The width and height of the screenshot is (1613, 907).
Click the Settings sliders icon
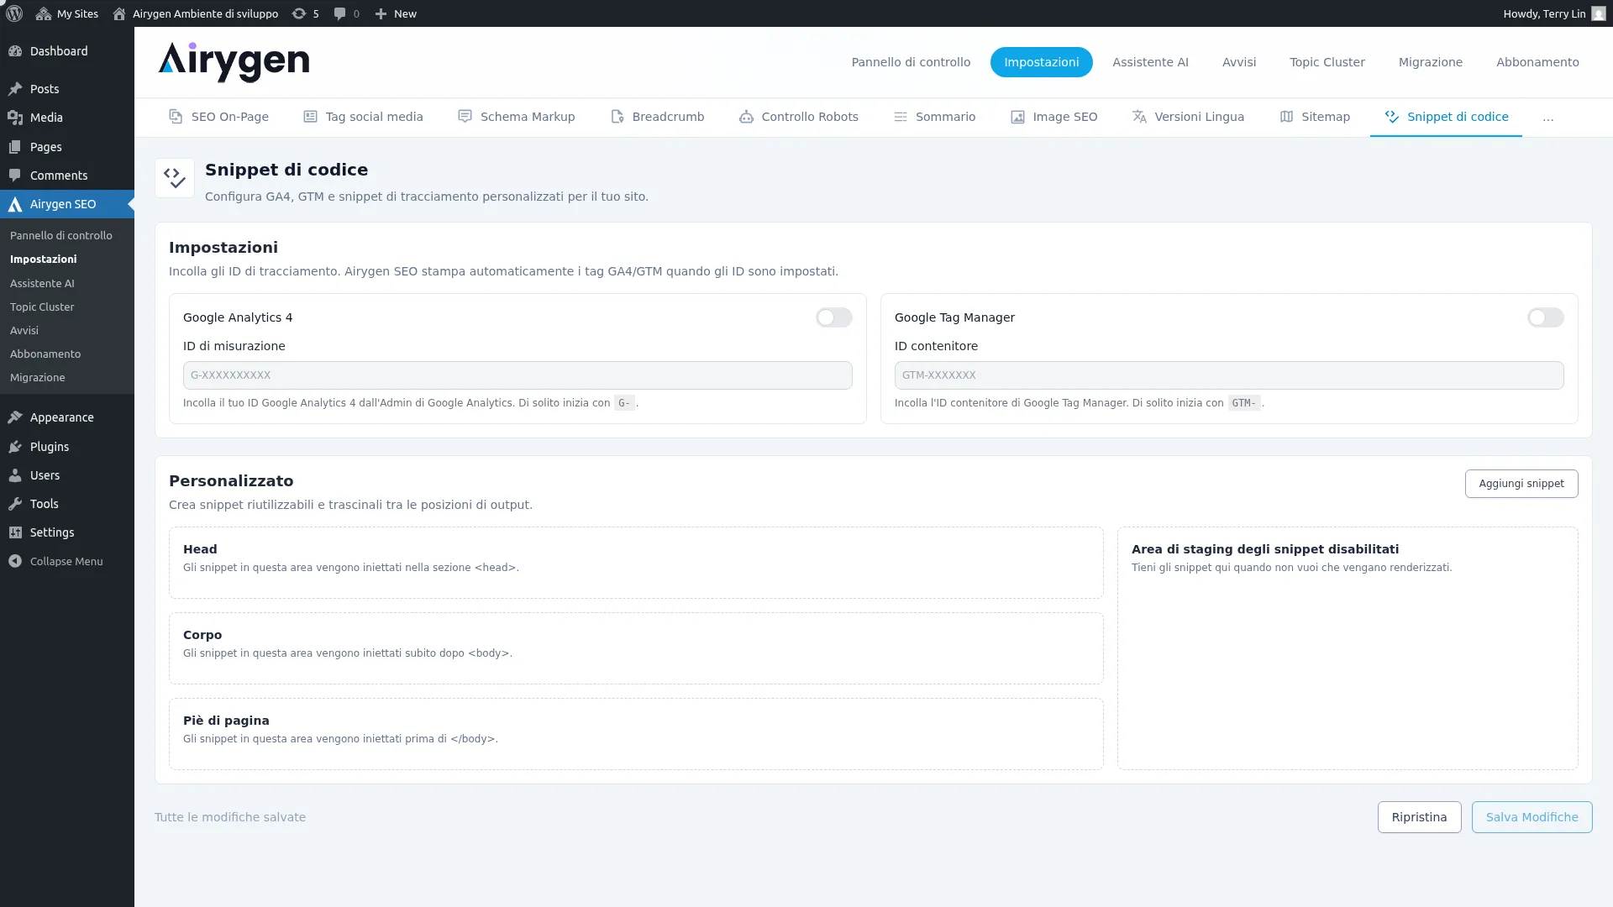(15, 532)
